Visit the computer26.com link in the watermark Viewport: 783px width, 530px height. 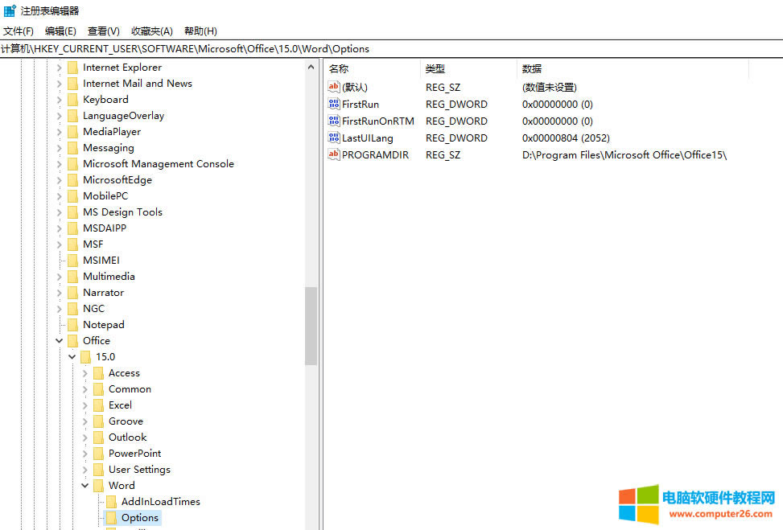coord(721,513)
